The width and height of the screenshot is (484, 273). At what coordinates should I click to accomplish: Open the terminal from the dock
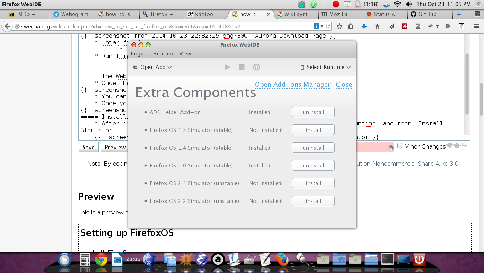[x=387, y=259]
